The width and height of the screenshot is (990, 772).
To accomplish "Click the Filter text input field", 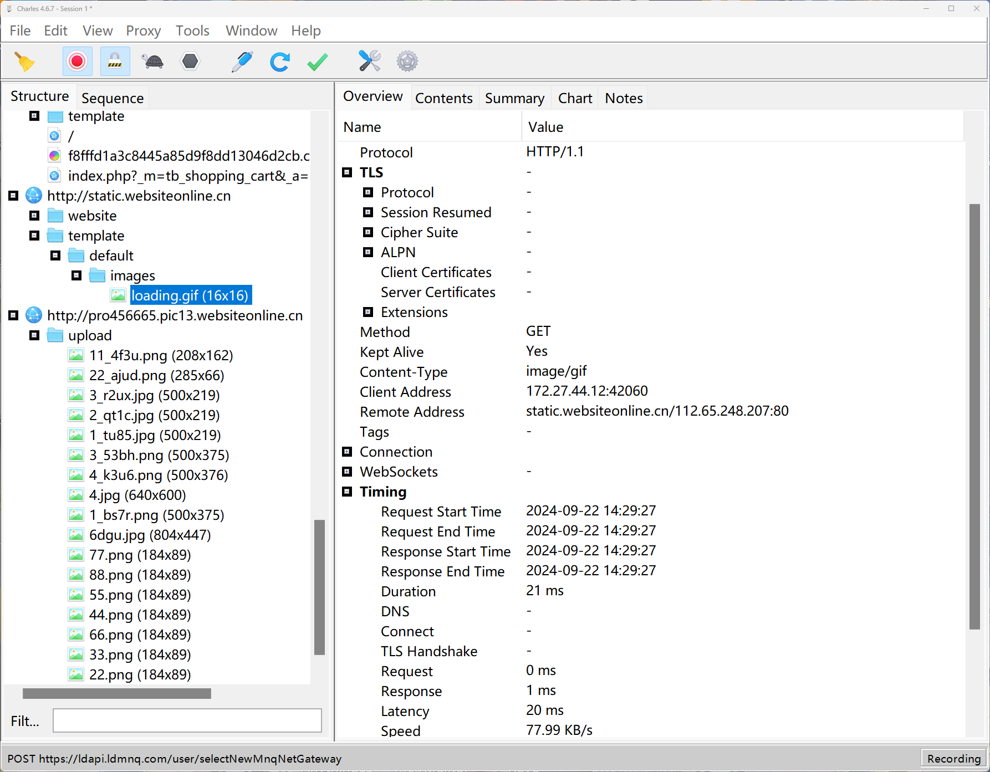I will tap(187, 720).
